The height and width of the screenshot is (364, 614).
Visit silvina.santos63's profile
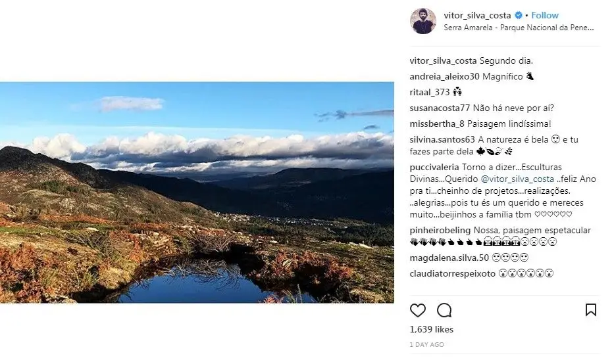tap(442, 139)
